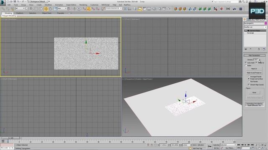Image resolution: width=268 pixels, height=150 pixels.
Task: Pin the modifier stack
Action: (246, 49)
